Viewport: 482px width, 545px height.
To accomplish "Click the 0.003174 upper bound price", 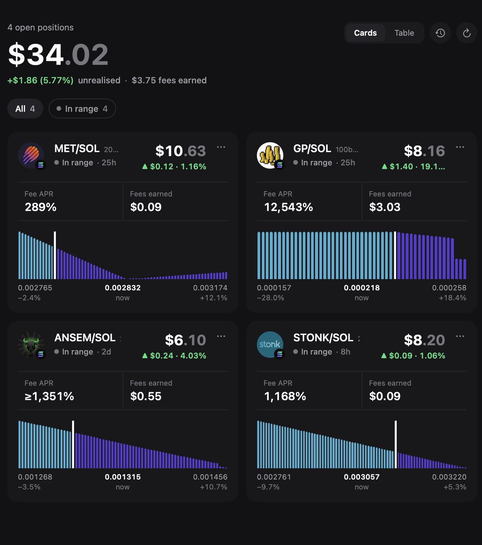I will (210, 288).
